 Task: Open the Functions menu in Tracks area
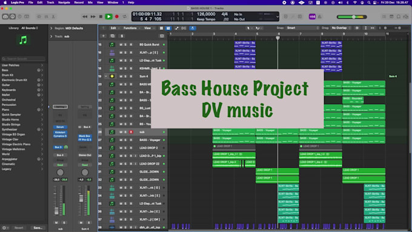point(131,28)
